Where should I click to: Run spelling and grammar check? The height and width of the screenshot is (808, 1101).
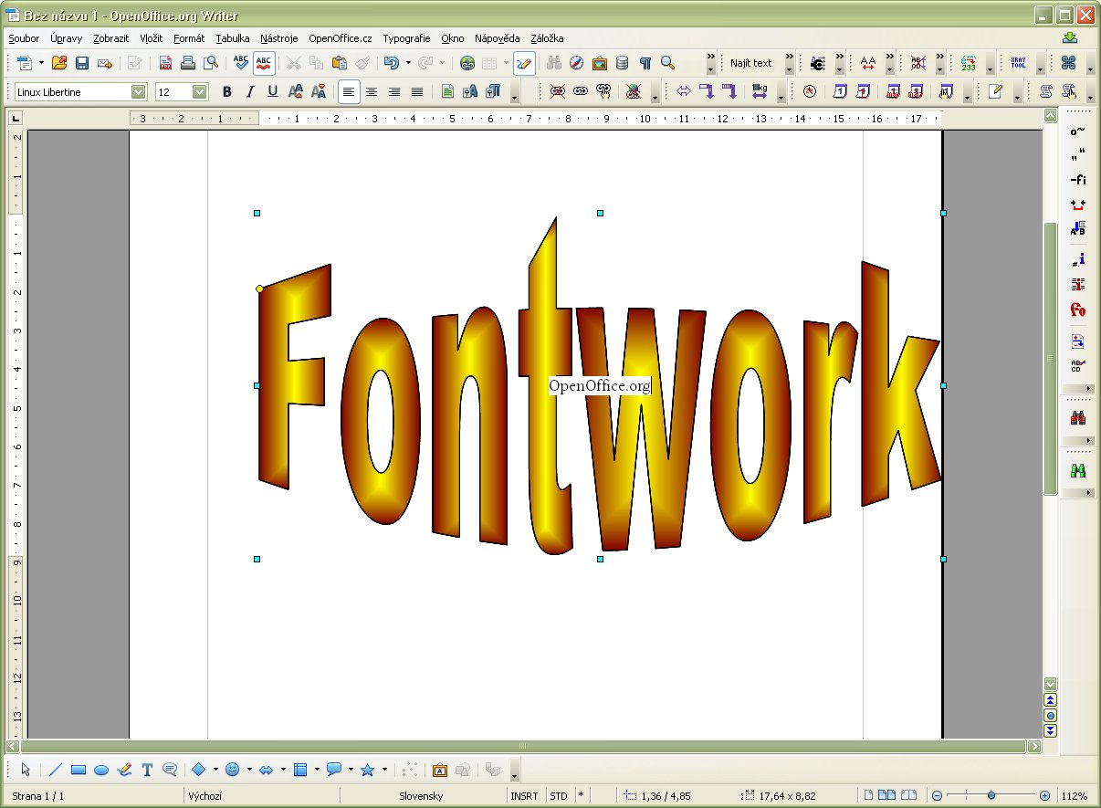click(x=241, y=63)
